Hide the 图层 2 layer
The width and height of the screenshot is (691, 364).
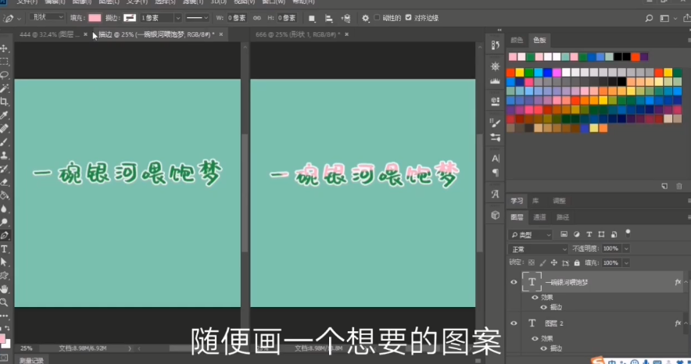514,323
